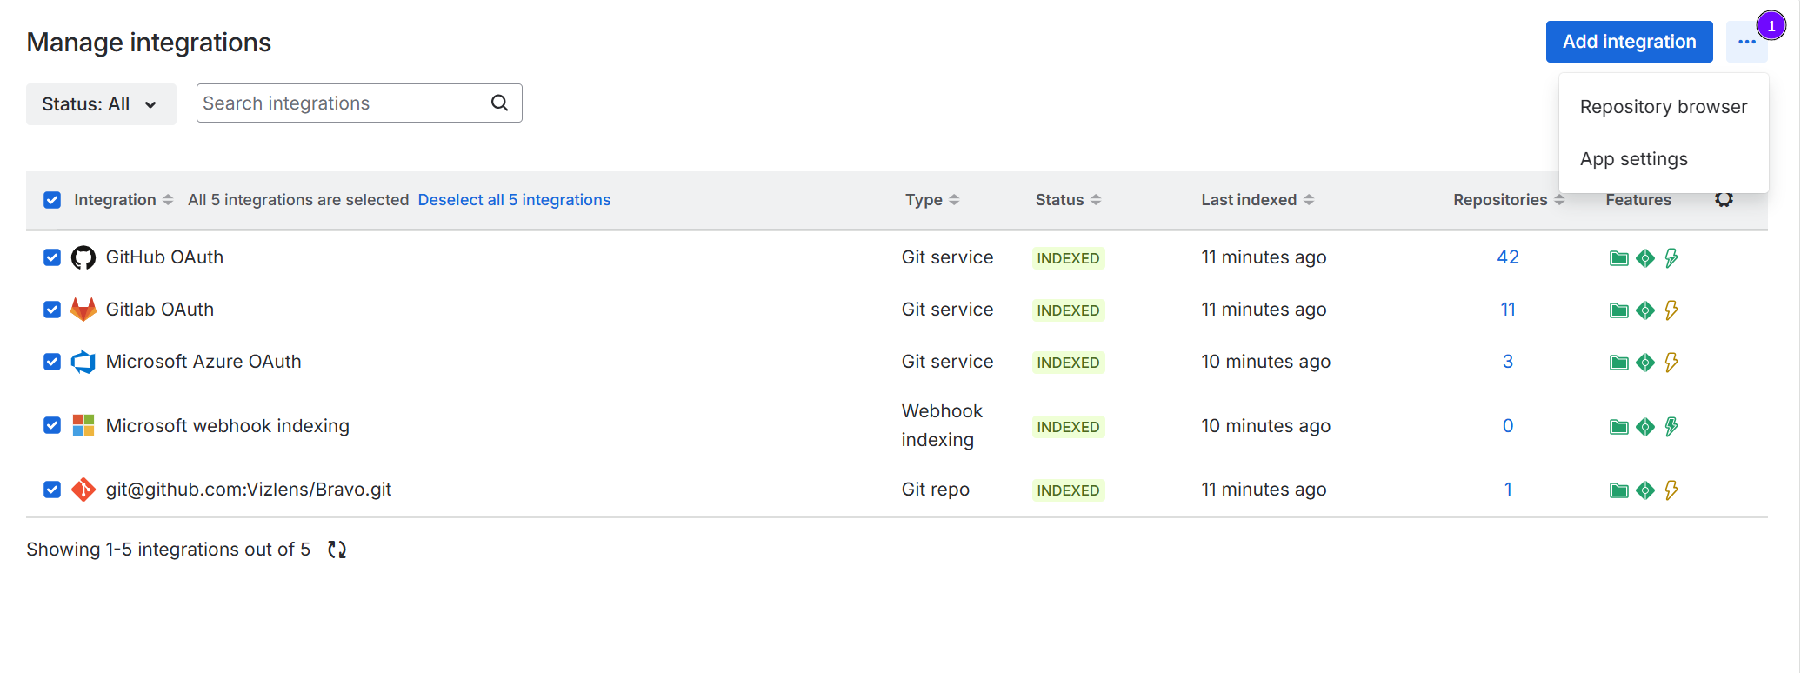Click the search magnifier icon

pos(499,103)
